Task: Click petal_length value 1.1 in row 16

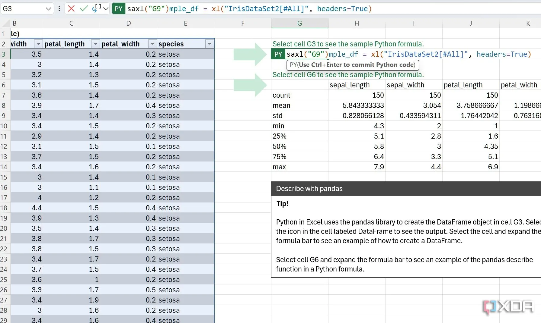Action: coord(72,187)
